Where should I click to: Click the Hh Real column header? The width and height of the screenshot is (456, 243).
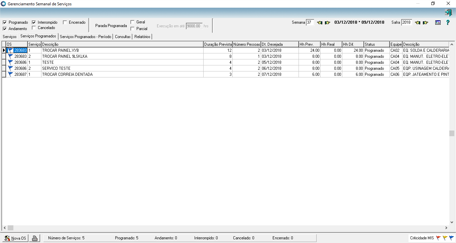pos(331,44)
